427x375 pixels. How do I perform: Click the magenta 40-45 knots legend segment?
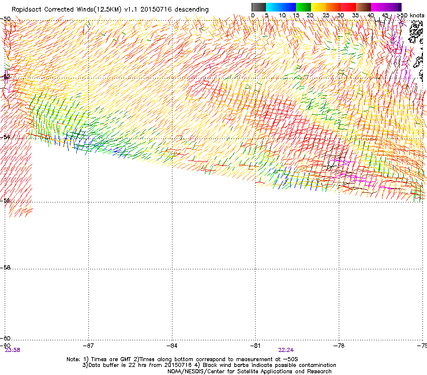pos(379,7)
